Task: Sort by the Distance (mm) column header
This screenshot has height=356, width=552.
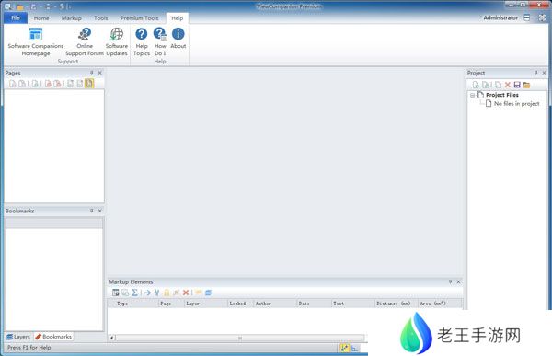Action: (397, 304)
